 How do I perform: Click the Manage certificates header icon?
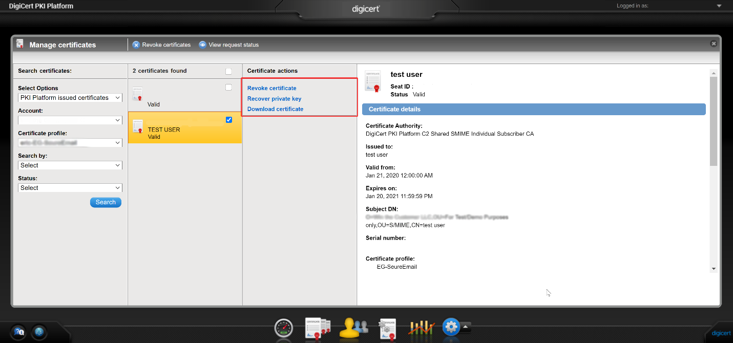pyautogui.click(x=20, y=44)
